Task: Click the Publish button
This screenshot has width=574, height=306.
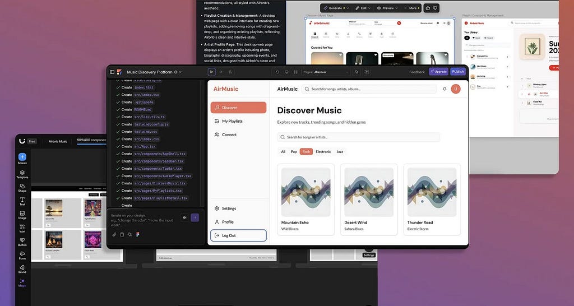Action: [458, 72]
